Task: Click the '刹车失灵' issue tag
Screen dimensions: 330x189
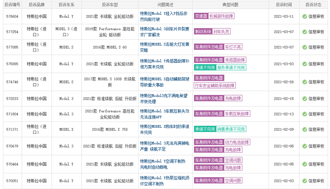Action: (221, 32)
